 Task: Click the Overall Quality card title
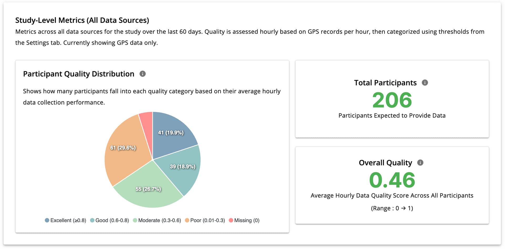385,163
